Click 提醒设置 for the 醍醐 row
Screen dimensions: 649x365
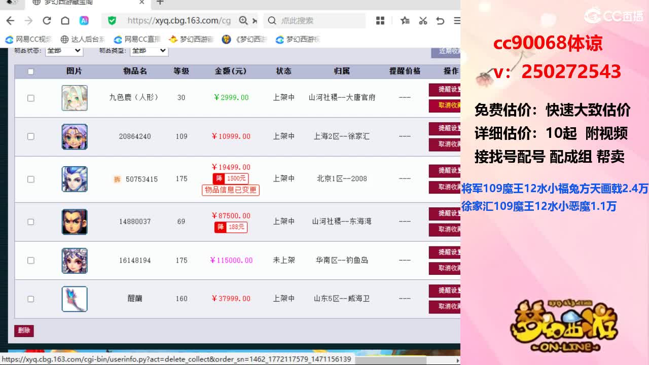coord(445,290)
